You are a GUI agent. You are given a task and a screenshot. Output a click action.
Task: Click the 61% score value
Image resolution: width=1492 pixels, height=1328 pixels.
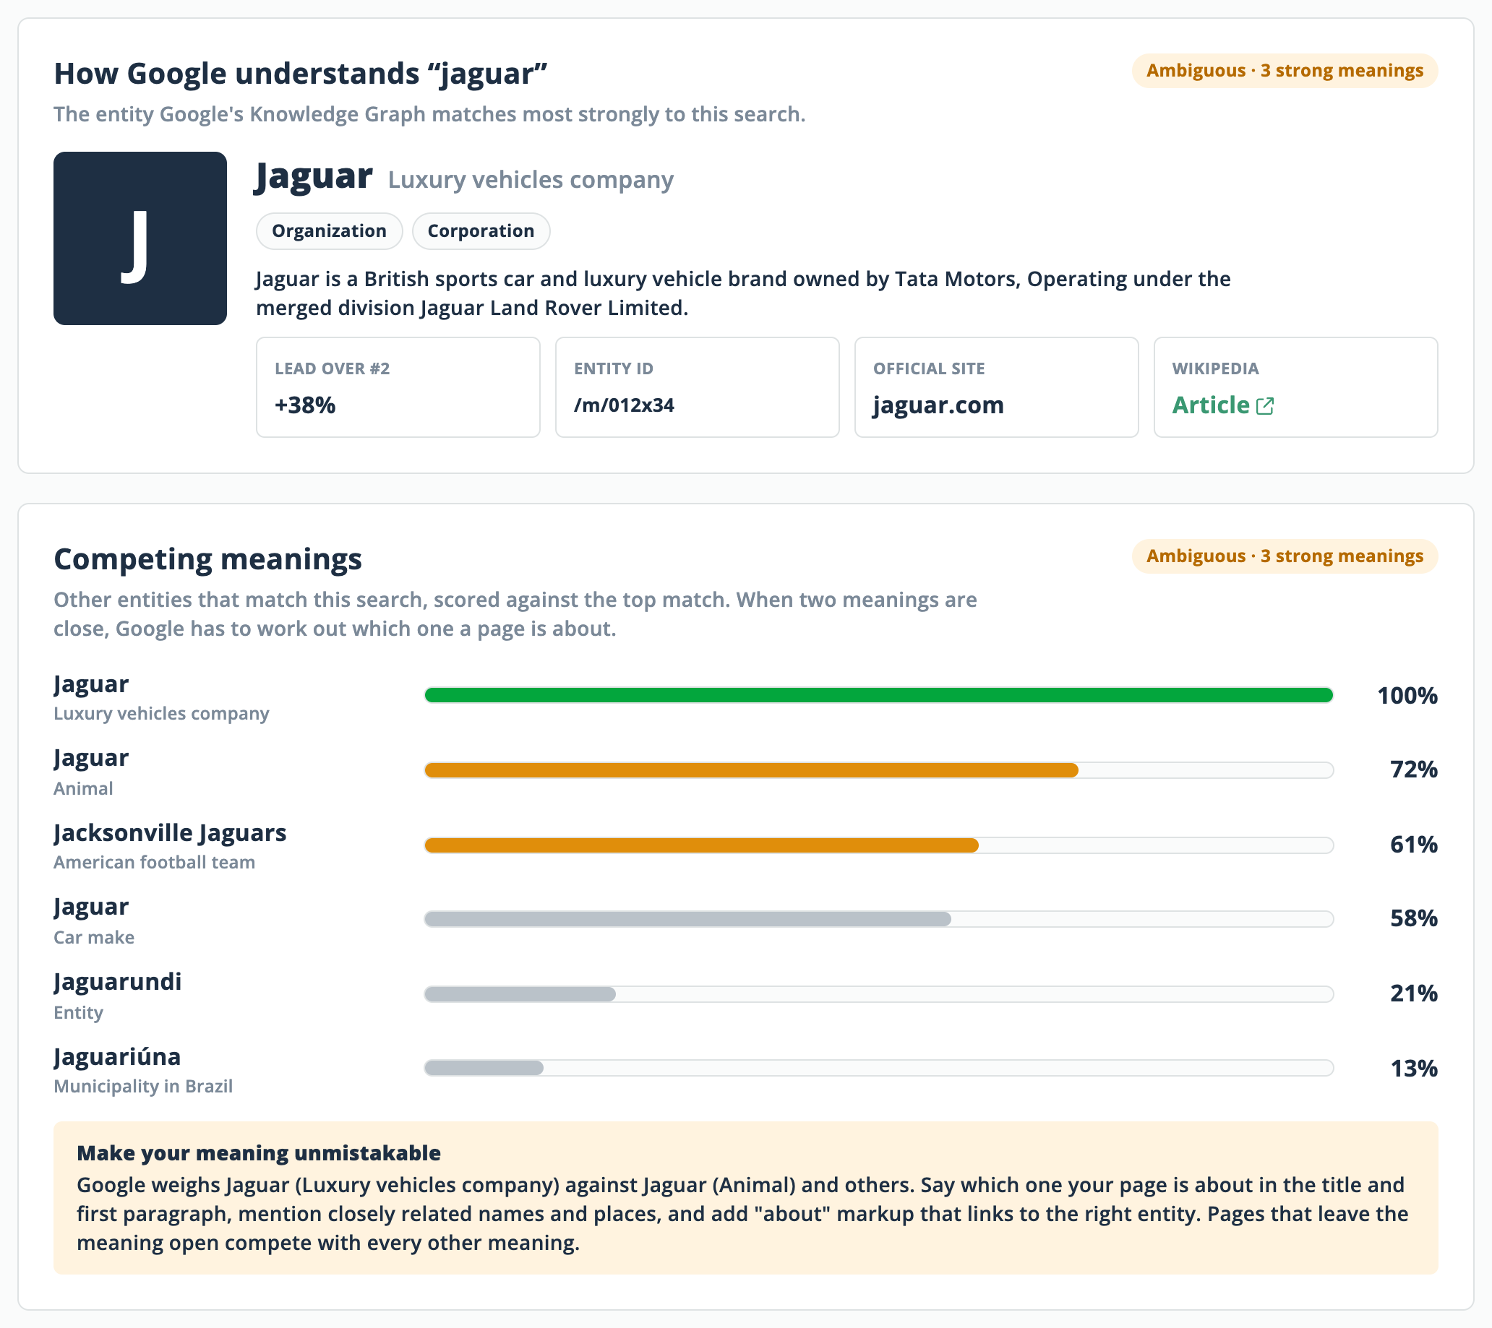1414,845
